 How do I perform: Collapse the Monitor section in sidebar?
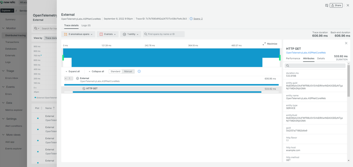(3, 28)
